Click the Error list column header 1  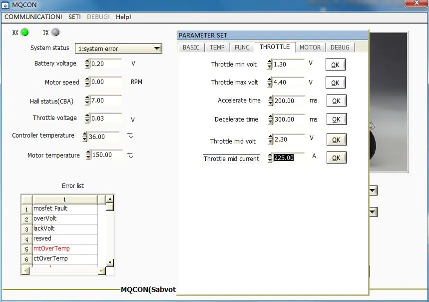click(65, 199)
